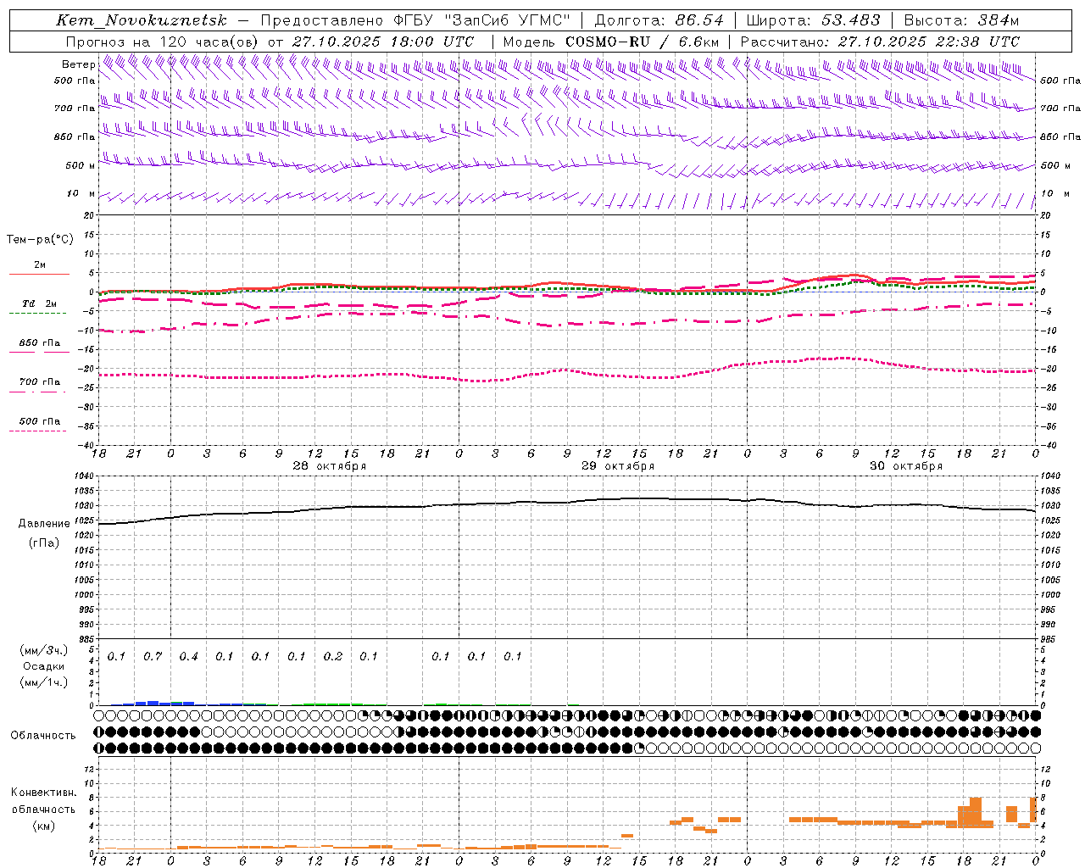Viewport: 1085px width, 868px height.
Task: Click the Широта: 53.483 value
Action: tap(814, 20)
